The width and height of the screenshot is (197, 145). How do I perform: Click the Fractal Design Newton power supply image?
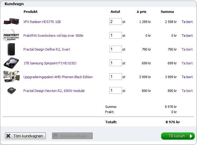tap(11, 91)
